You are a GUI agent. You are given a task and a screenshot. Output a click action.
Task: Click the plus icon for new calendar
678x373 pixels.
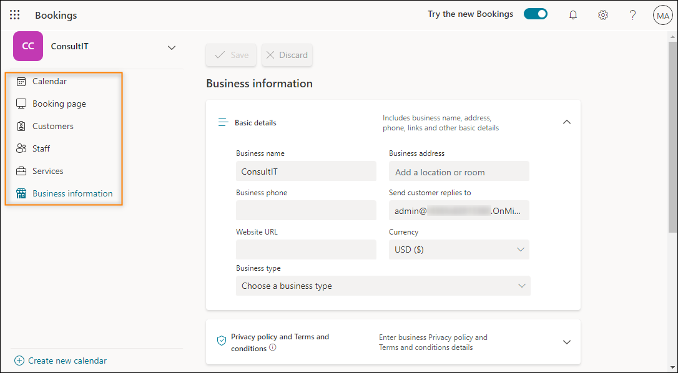pyautogui.click(x=19, y=361)
